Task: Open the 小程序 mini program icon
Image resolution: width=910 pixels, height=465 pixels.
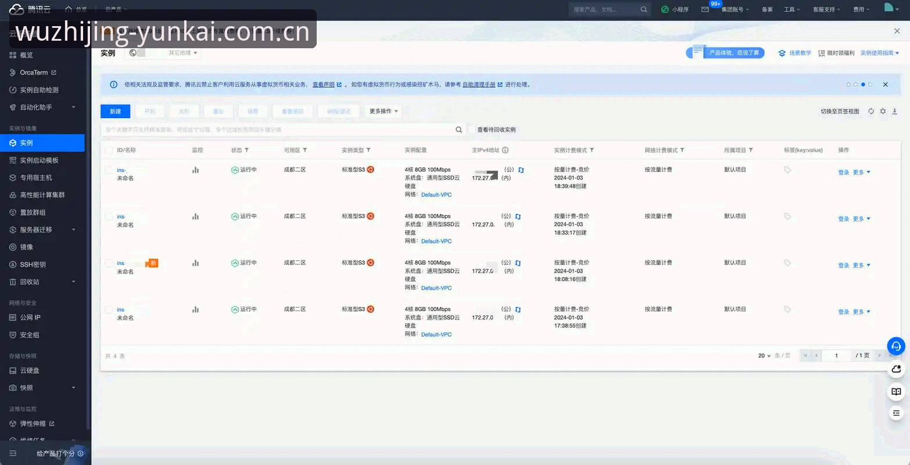Action: click(x=665, y=9)
